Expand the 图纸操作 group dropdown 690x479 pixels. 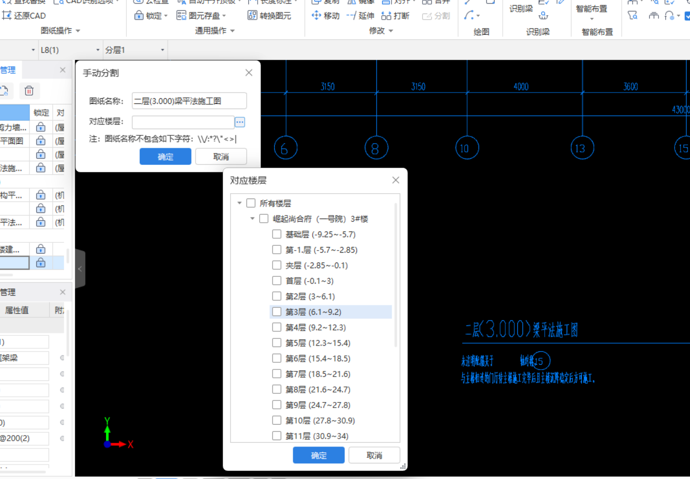point(78,31)
